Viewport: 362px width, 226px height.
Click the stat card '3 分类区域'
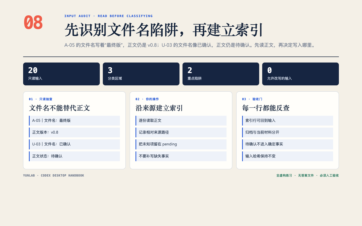pyautogui.click(x=141, y=74)
